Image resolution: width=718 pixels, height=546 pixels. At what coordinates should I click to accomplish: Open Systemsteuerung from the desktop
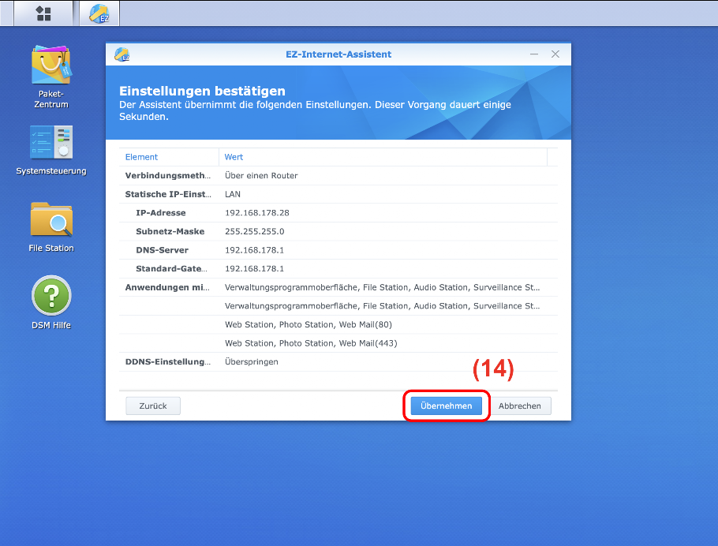51,143
